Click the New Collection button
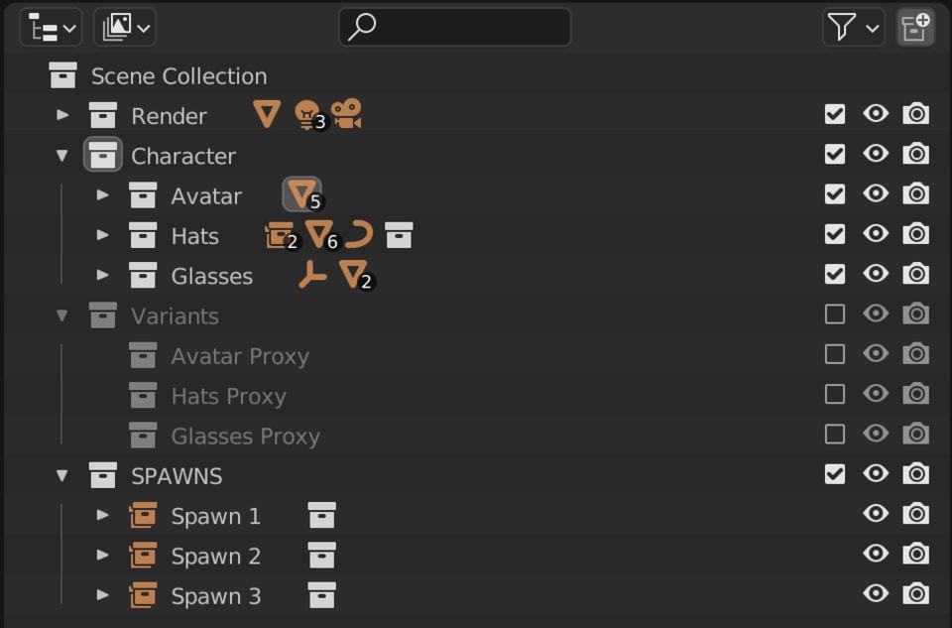This screenshot has height=628, width=952. (x=915, y=27)
